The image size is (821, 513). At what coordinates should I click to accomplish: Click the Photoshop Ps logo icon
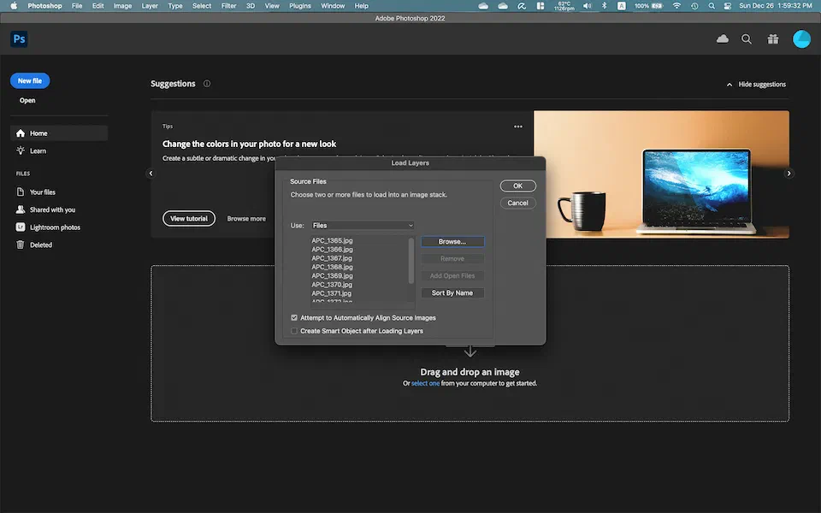(x=19, y=39)
